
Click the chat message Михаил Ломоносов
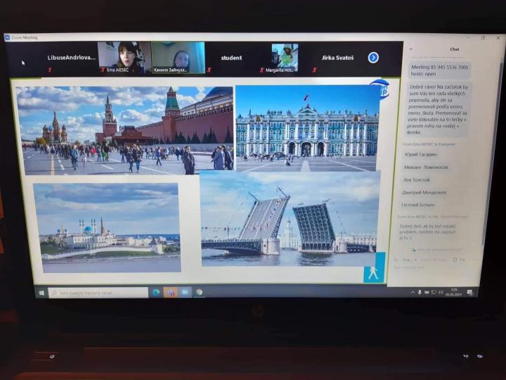[426, 167]
